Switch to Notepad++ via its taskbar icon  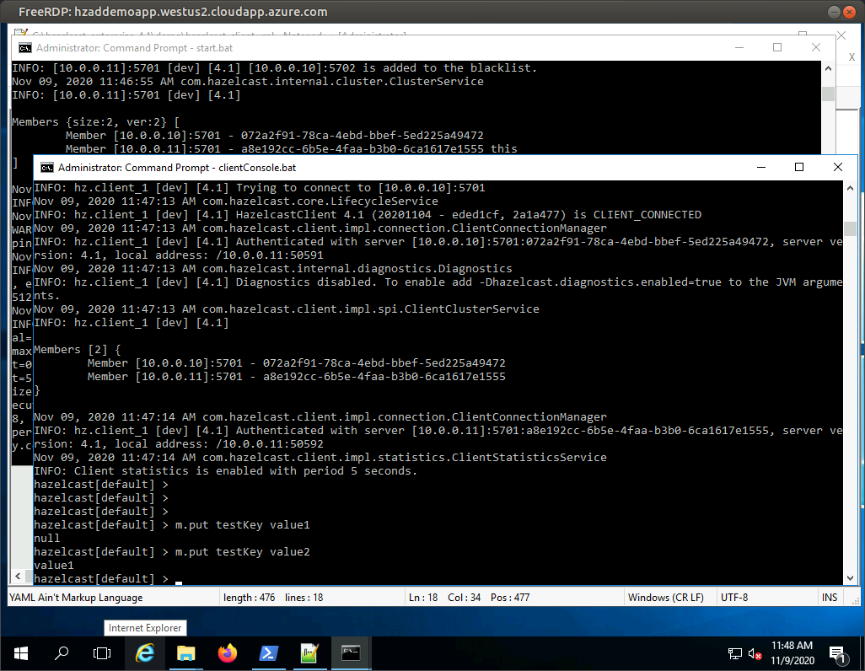coord(309,653)
